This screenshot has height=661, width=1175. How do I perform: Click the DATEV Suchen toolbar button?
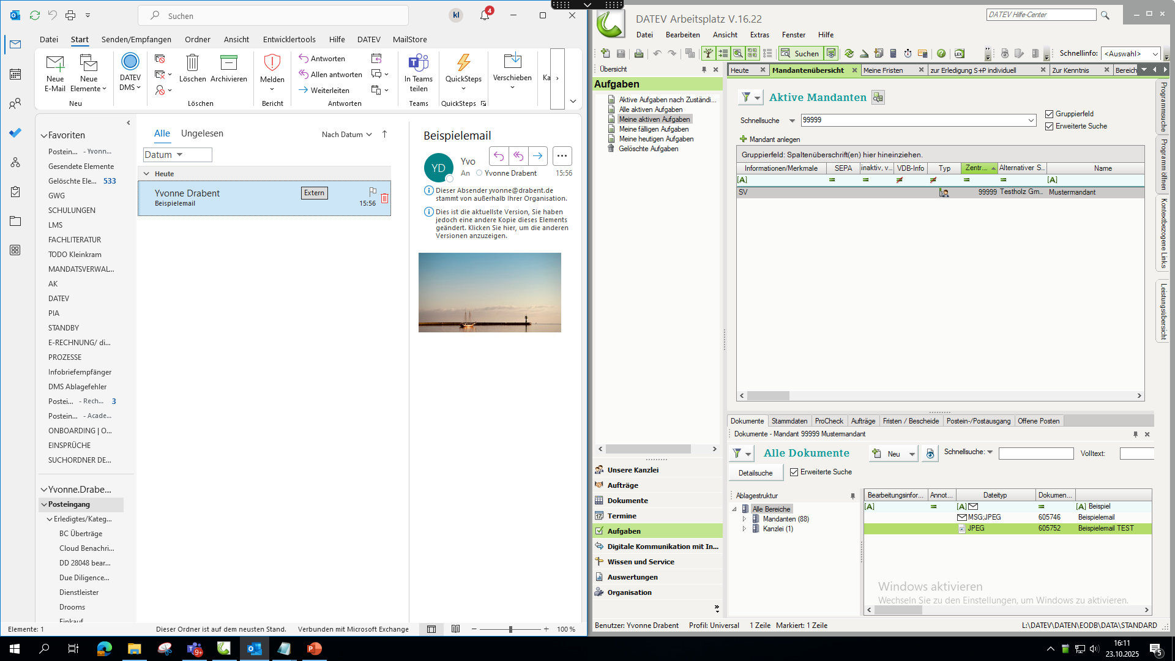coord(800,53)
